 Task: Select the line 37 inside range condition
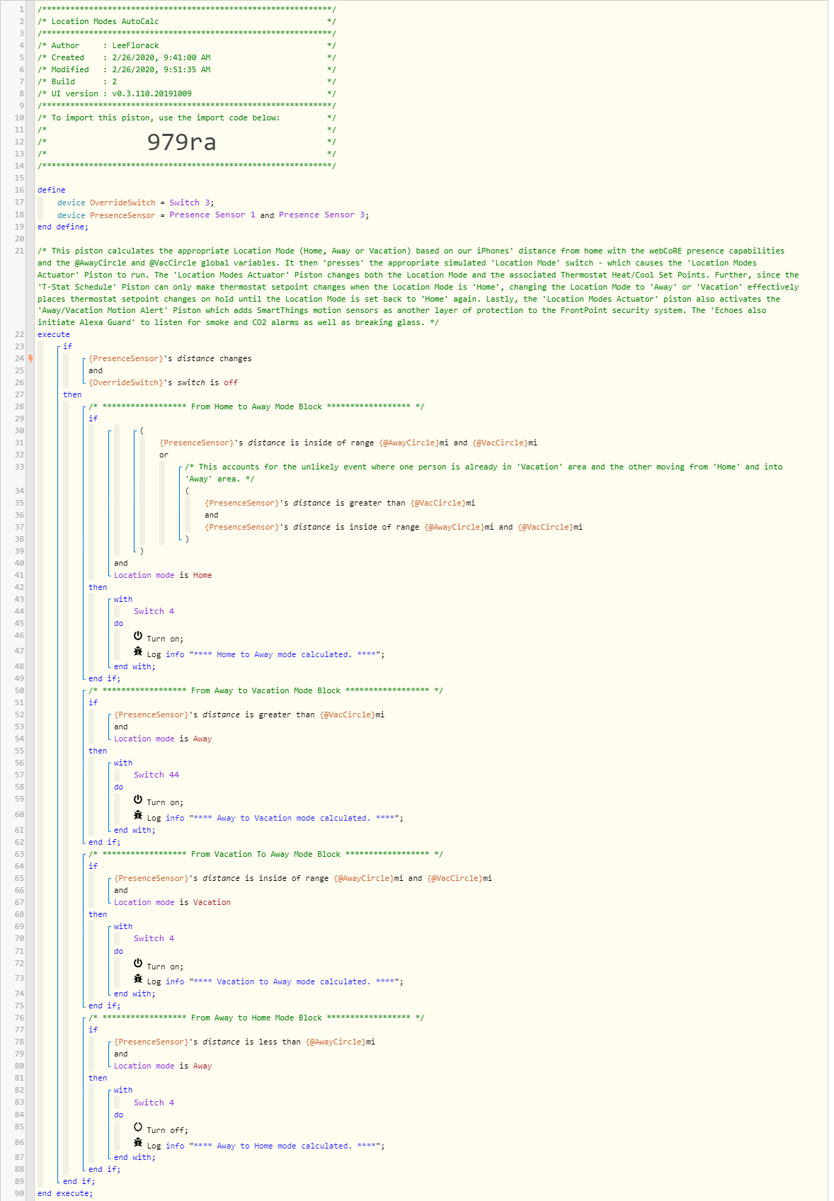[394, 527]
